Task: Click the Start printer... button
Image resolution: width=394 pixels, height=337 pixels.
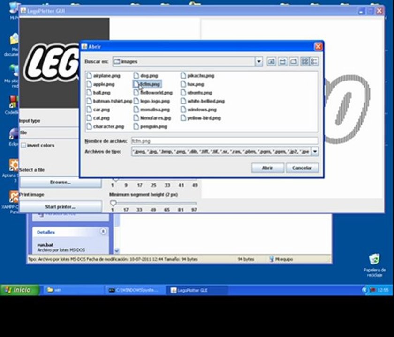Action: click(61, 207)
